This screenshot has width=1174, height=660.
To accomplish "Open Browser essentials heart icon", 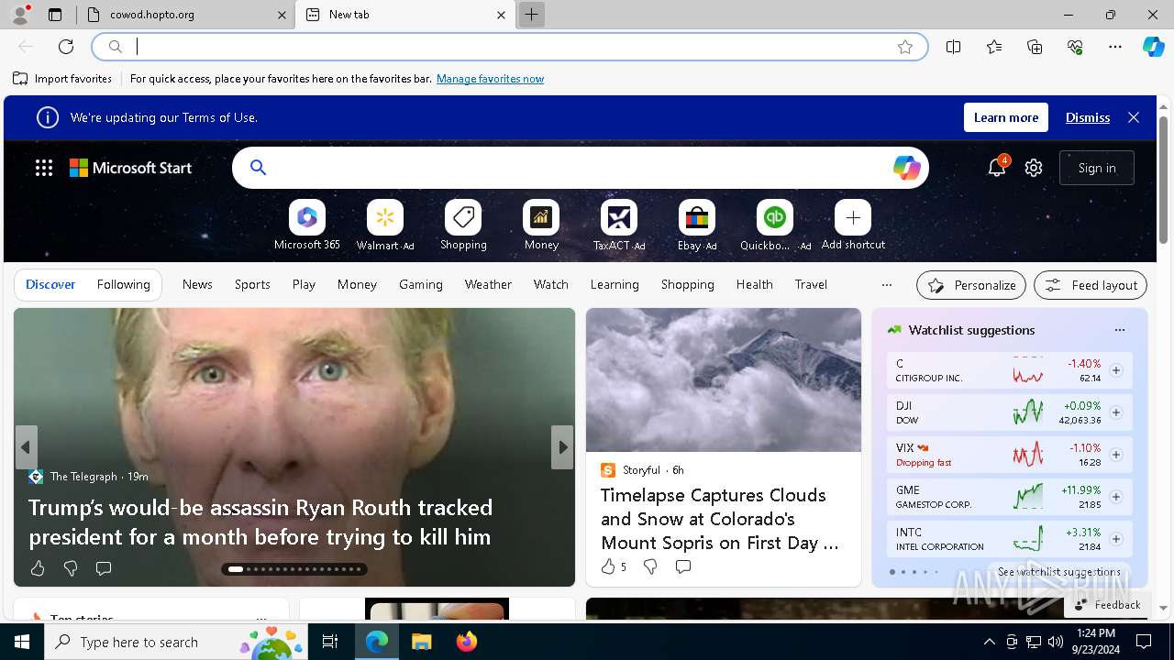I will tap(1075, 47).
